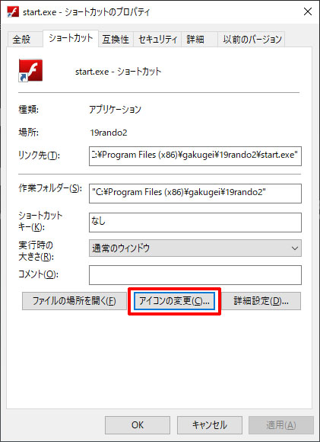Open the 詳細 tab
The image size is (320, 442).
pyautogui.click(x=195, y=39)
